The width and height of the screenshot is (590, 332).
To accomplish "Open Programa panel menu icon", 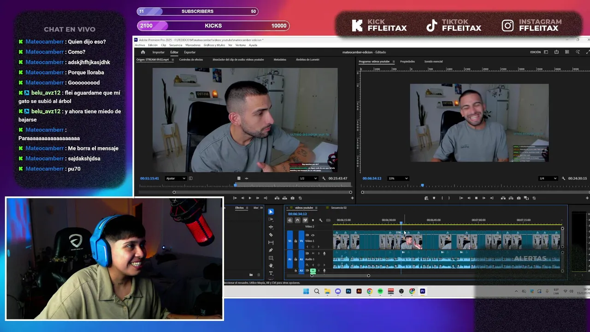I will pyautogui.click(x=394, y=62).
